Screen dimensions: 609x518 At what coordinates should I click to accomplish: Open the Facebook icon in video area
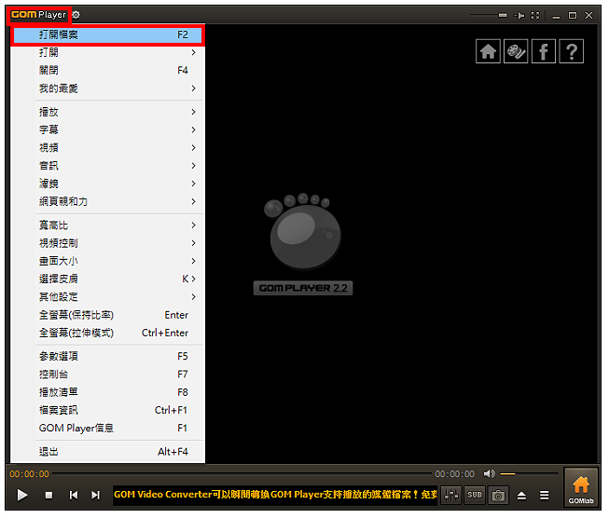click(544, 51)
